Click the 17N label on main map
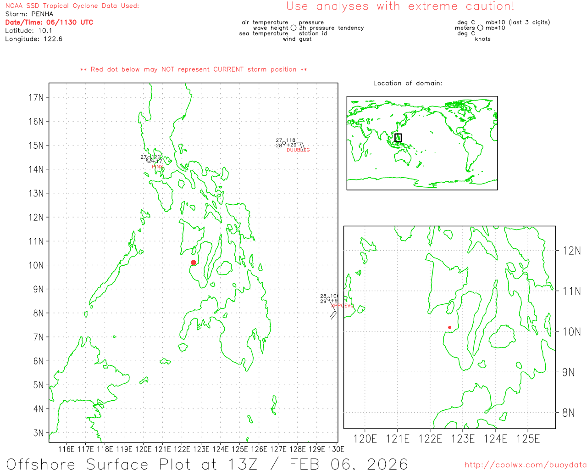This screenshot has height=470, width=587. (36, 97)
